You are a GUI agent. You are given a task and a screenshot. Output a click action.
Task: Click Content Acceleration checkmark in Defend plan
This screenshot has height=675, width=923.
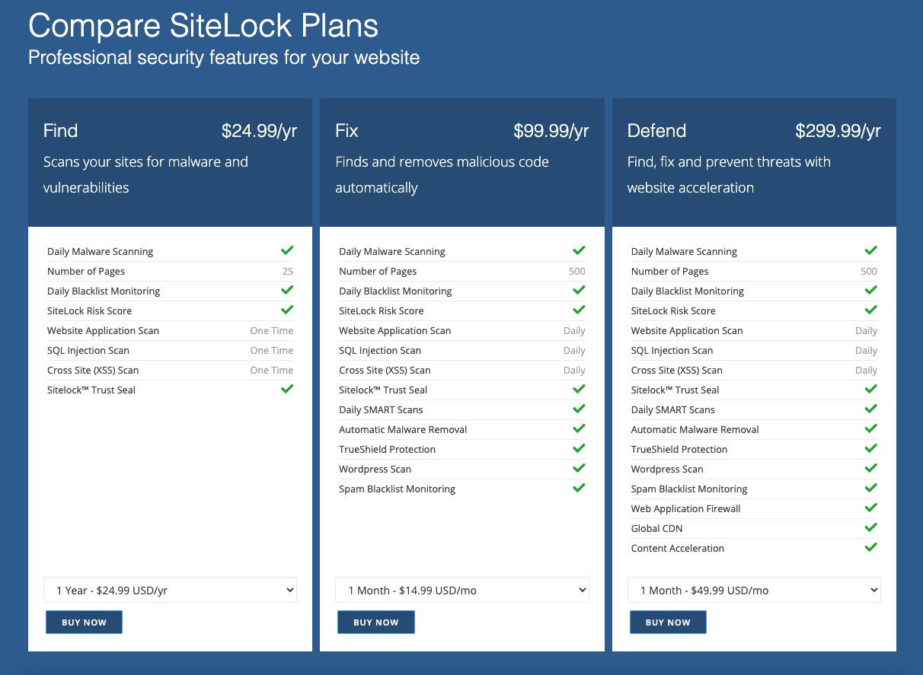(x=870, y=547)
